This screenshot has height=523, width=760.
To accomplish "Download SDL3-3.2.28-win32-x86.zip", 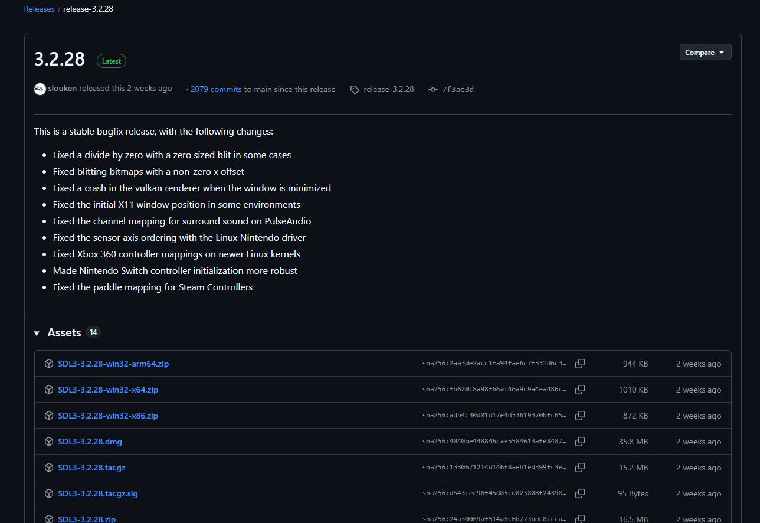I will click(x=108, y=416).
